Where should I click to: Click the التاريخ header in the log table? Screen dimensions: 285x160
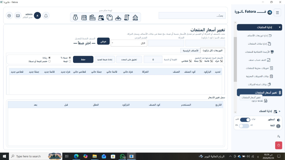coord(218,105)
